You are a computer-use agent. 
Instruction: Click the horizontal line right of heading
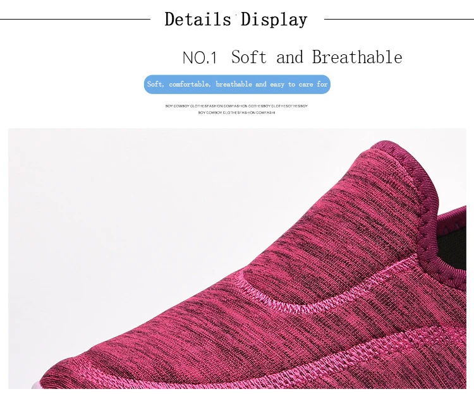(399, 20)
